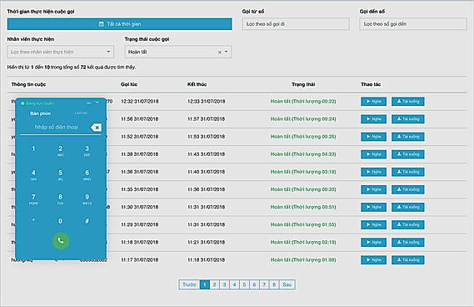The image size is (474, 307).
Task: Play recording of the 11:36 31/07/2018 call
Action: tap(373, 172)
